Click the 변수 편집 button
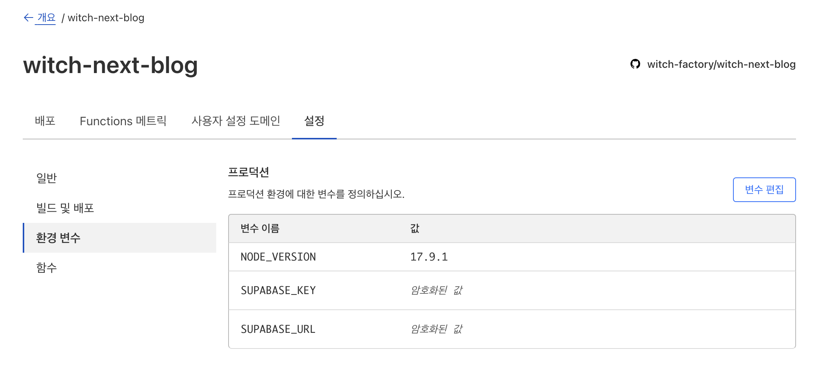 pos(764,190)
